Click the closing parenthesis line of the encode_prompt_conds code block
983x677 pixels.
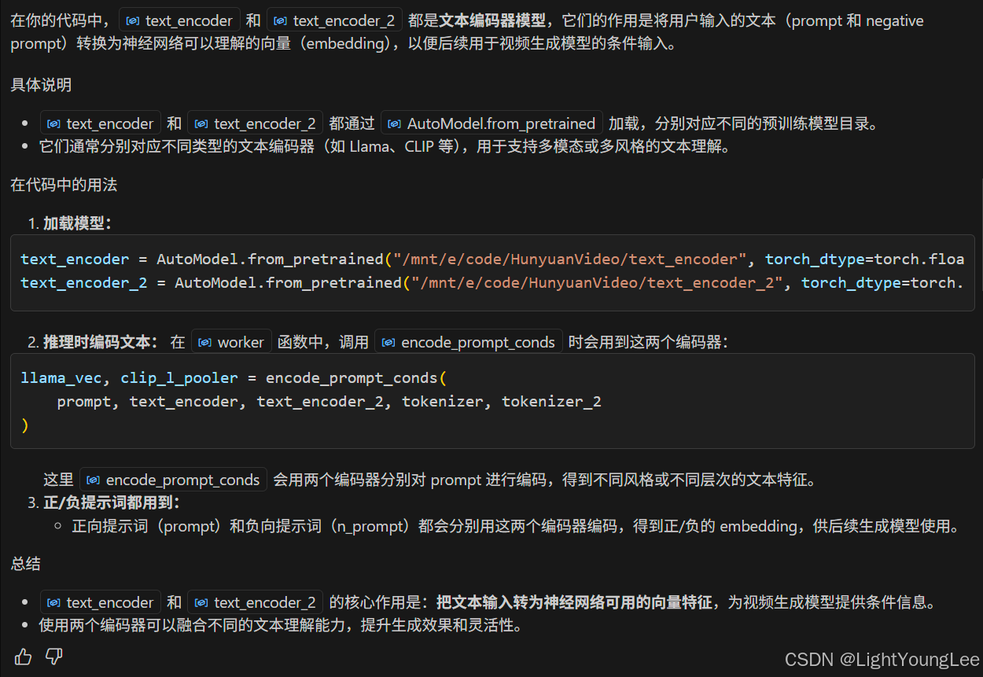pos(25,425)
